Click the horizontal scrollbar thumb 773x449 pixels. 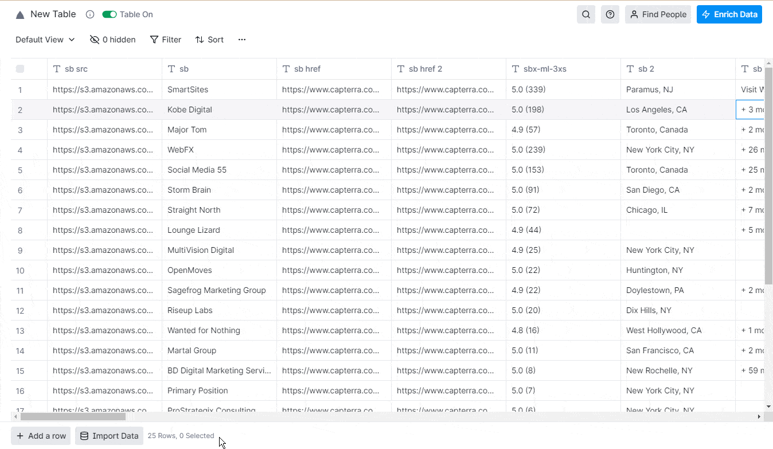click(73, 417)
